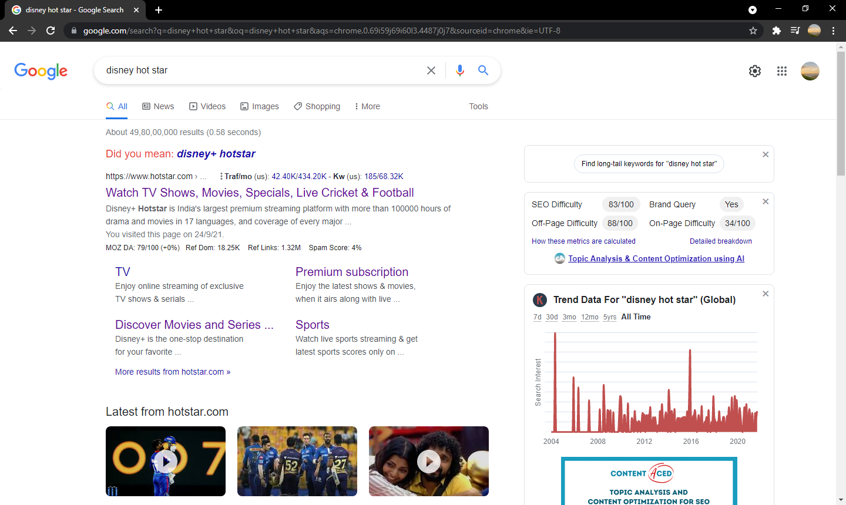Reload the current page
Image resolution: width=846 pixels, height=505 pixels.
tap(51, 31)
